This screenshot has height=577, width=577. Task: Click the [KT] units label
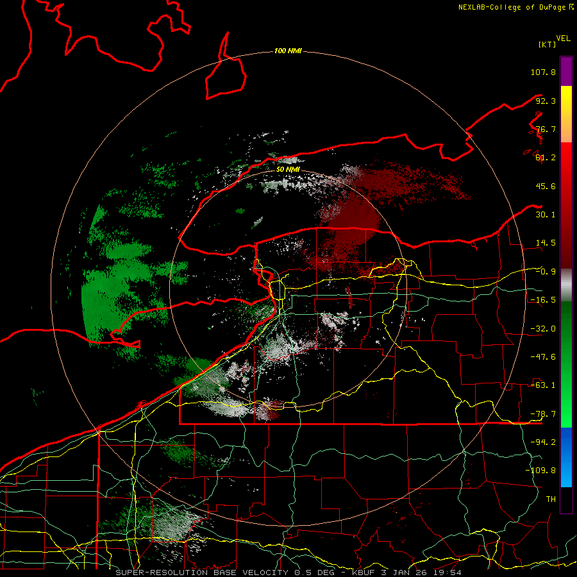(x=547, y=44)
